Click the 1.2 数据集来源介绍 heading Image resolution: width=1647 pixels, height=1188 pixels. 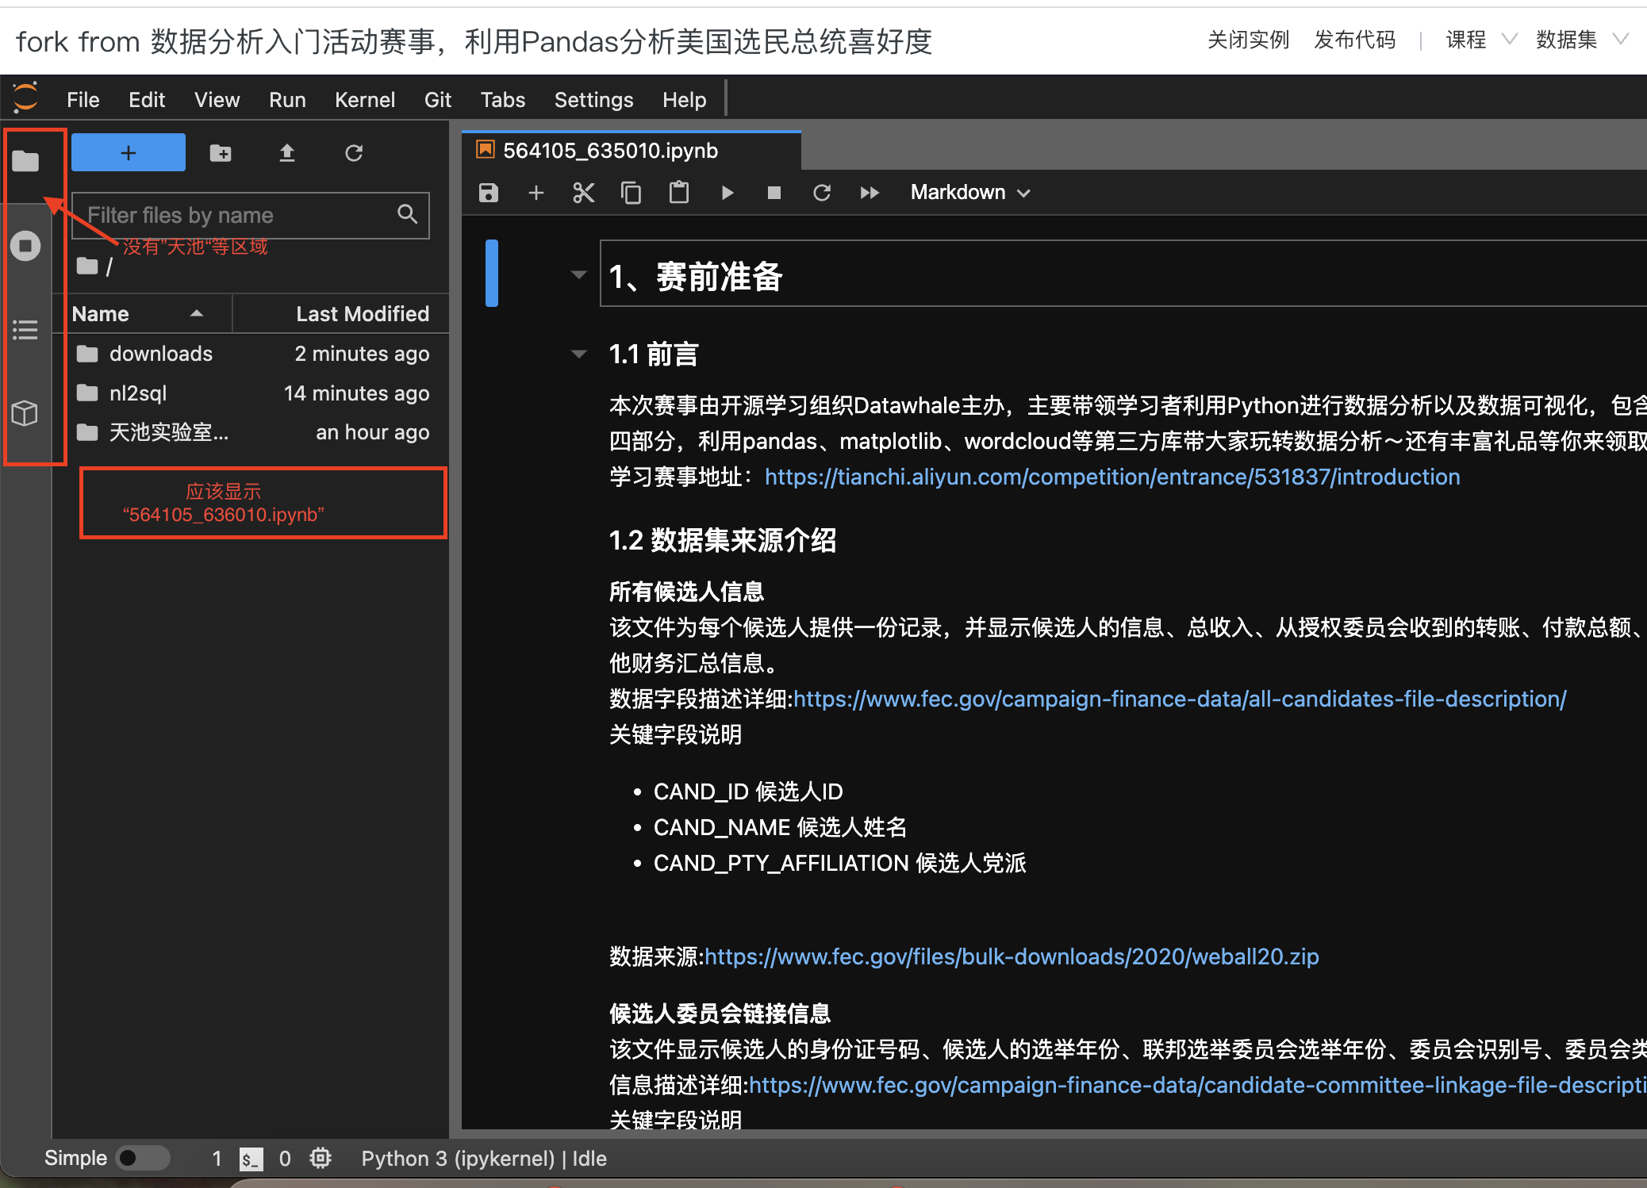(723, 540)
